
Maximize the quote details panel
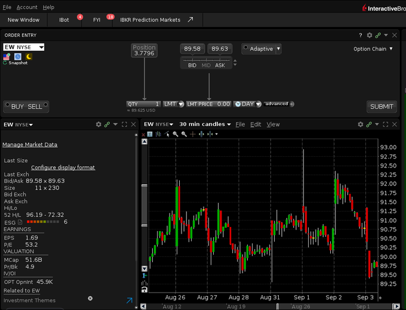[x=125, y=125]
